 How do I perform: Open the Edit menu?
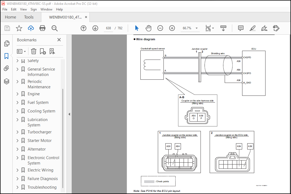[x=13, y=9]
